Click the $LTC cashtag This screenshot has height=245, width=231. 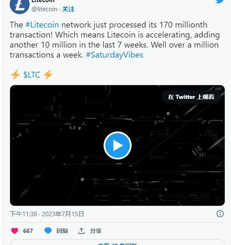32,75
